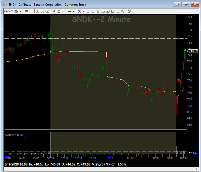The image size is (201, 172).
Task: Switch to 30 minute interval
Action: (x=108, y=11)
